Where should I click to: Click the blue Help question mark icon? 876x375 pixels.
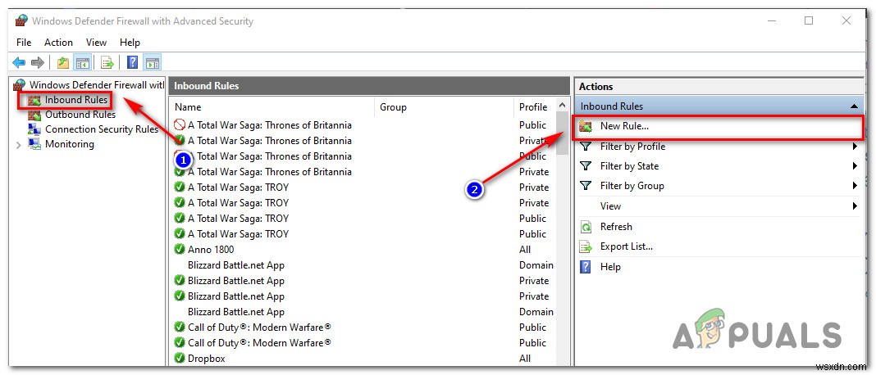[132, 62]
